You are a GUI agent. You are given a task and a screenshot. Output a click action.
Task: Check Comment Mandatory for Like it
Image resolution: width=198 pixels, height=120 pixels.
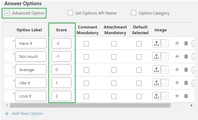(86, 83)
